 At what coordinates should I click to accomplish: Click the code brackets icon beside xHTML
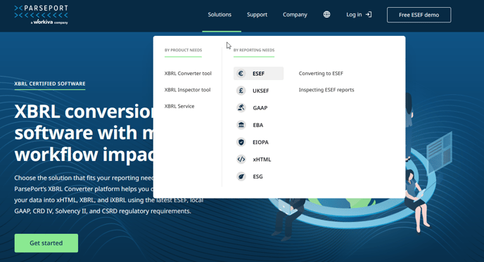pos(241,159)
